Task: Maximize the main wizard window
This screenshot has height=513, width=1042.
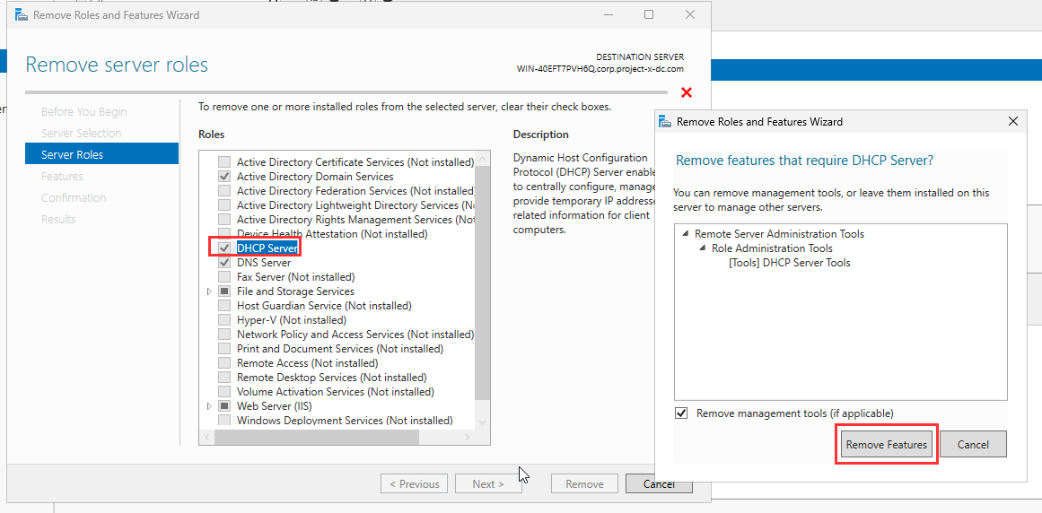Action: [x=649, y=15]
